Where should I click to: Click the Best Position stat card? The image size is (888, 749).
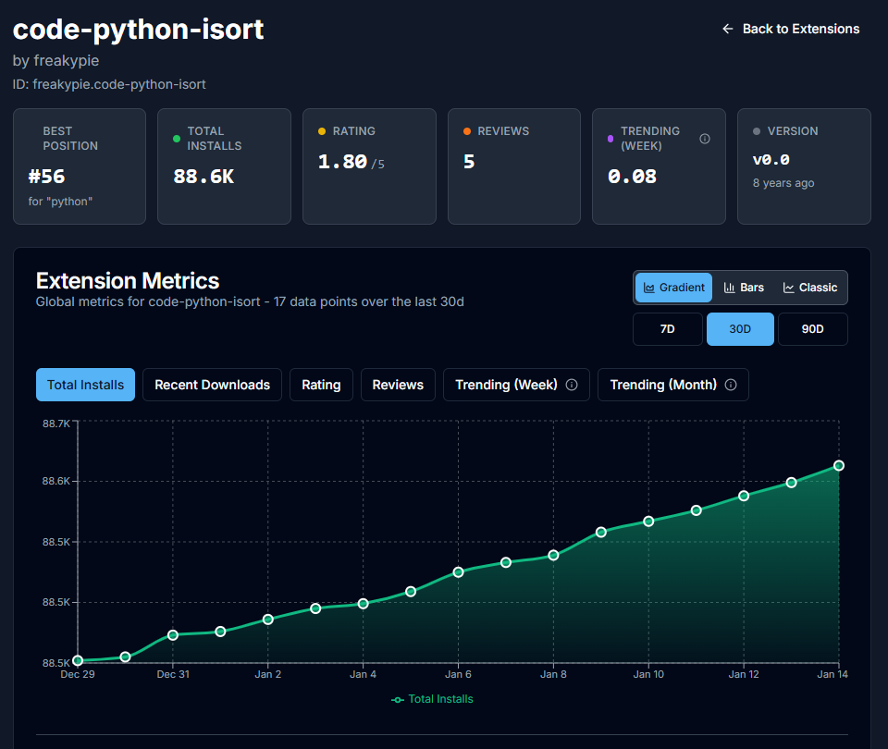point(79,166)
